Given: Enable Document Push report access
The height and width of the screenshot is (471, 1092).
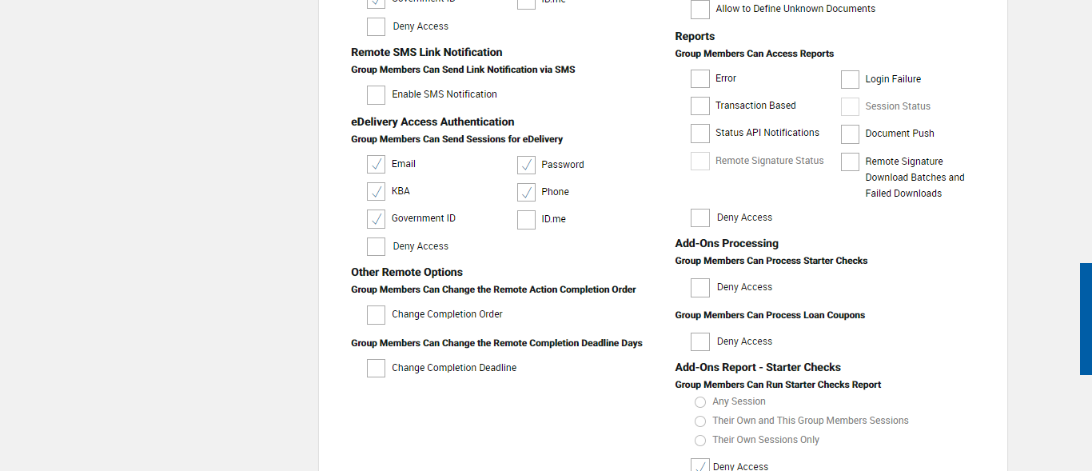Looking at the screenshot, I should [850, 134].
